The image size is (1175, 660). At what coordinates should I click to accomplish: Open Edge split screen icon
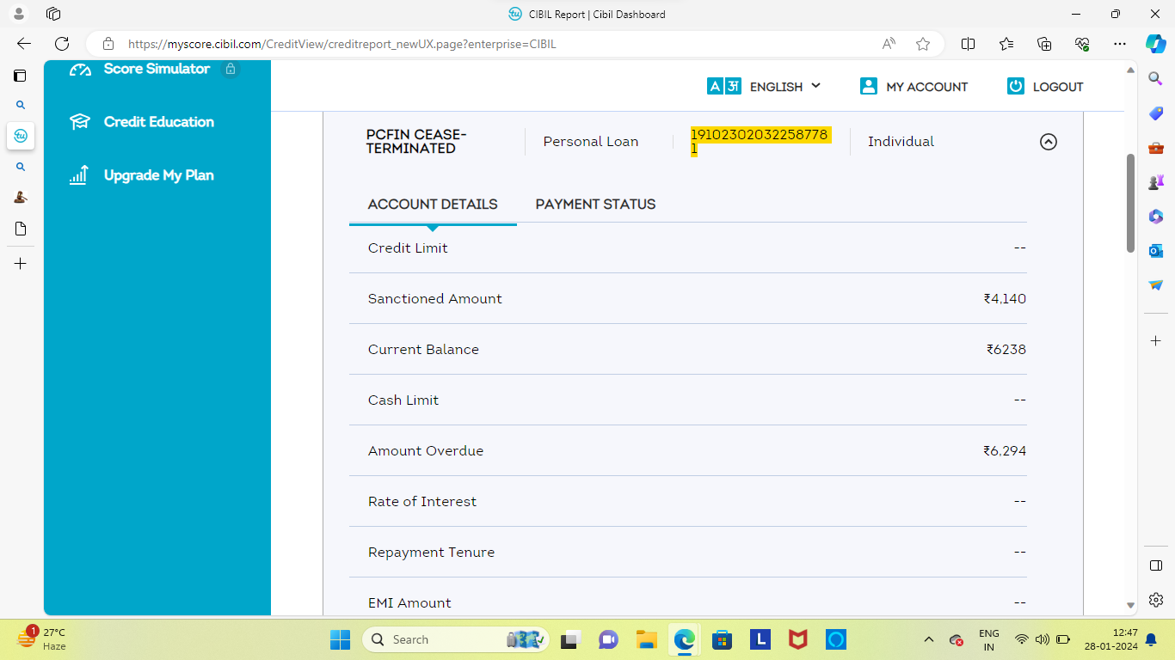968,44
